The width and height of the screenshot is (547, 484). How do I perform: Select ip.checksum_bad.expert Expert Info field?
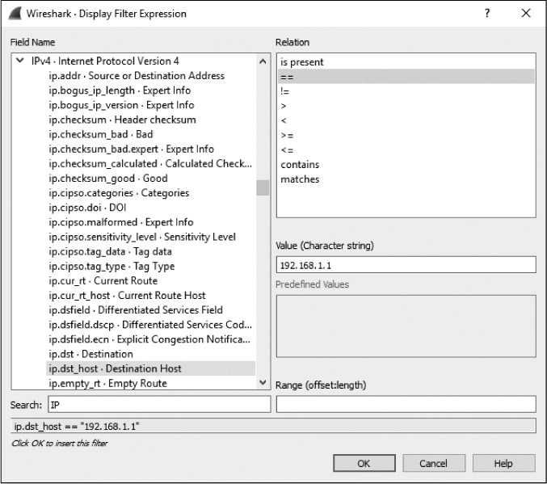(131, 149)
